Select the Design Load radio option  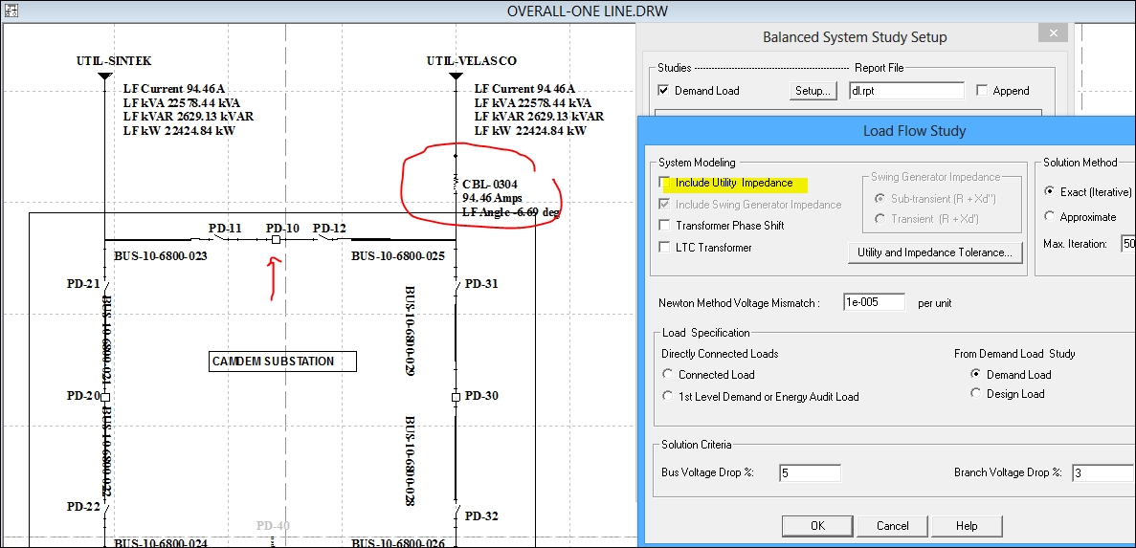coord(976,394)
